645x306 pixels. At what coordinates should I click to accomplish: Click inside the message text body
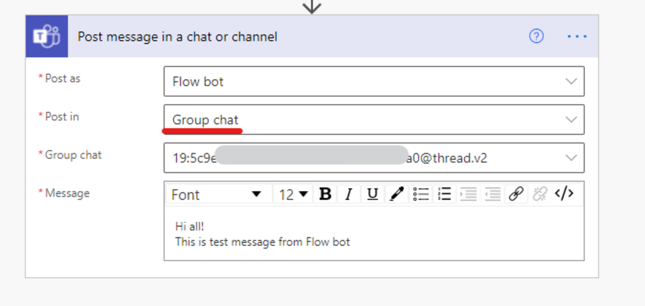[x=374, y=234]
